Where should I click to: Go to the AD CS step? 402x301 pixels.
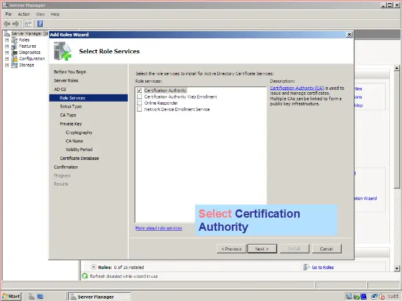(60, 89)
